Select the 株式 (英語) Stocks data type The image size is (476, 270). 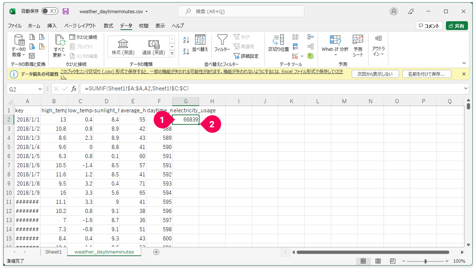coord(123,47)
